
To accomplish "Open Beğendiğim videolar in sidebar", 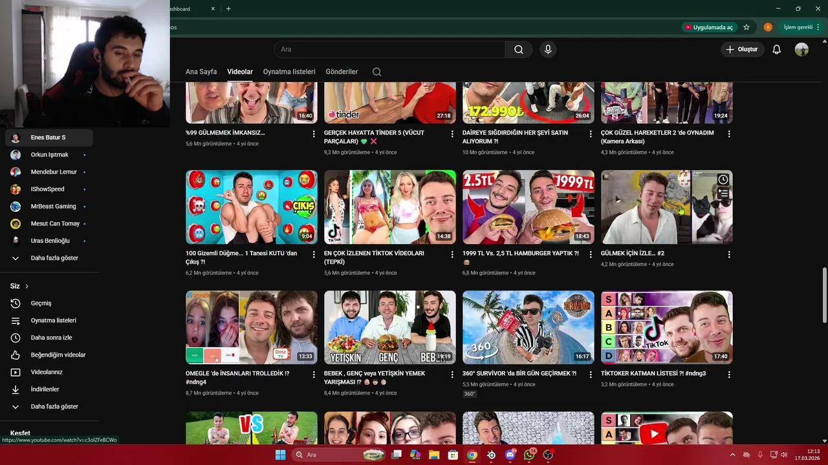I will coord(49,355).
